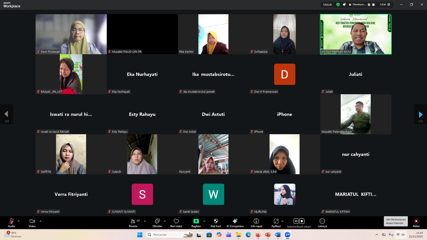Open the Lihat view layout menu
This screenshot has width=427, height=240.
(x=385, y=5)
